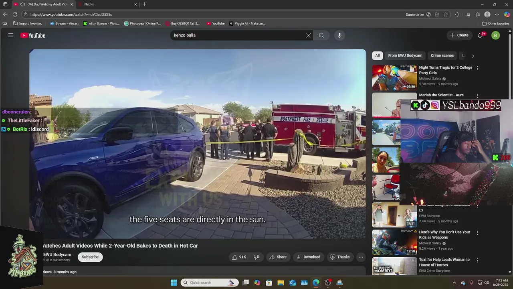Open Photopea bookmark
513x289 pixels.
point(143,23)
